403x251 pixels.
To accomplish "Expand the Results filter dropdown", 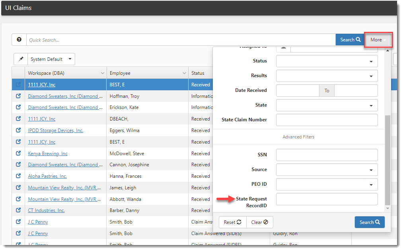I will [327, 76].
